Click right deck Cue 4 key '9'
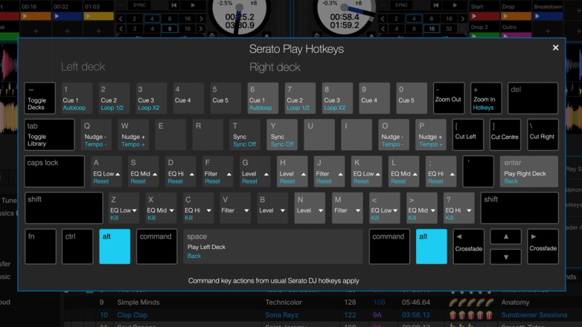Image resolution: width=582 pixels, height=327 pixels. 374,98
